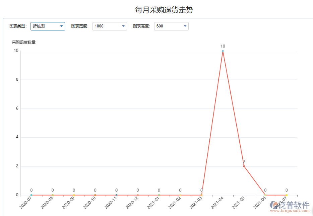Click the value label 2 near 2021-05

[x=244, y=161]
